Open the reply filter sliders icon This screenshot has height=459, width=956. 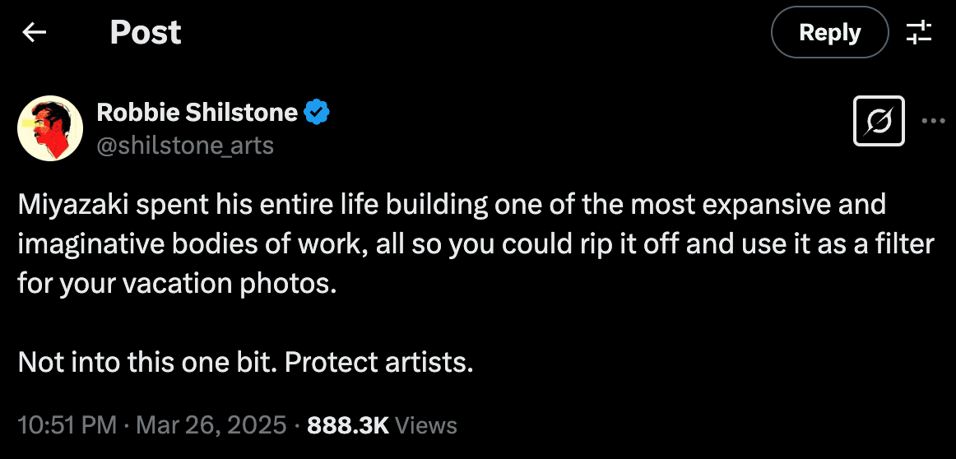[x=919, y=33]
